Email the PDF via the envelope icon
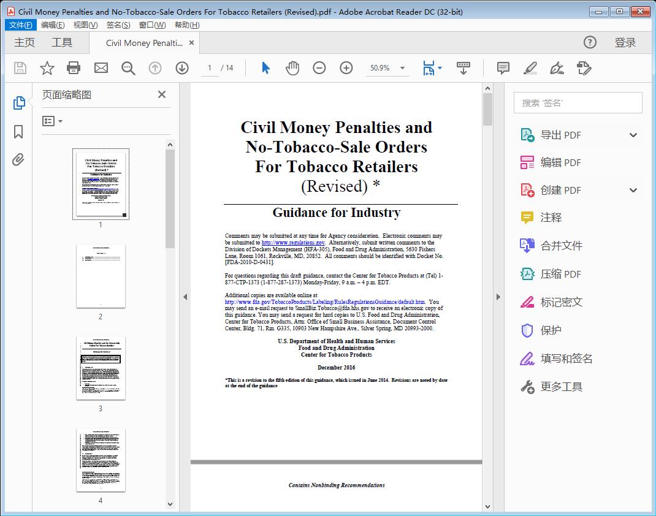 click(101, 68)
